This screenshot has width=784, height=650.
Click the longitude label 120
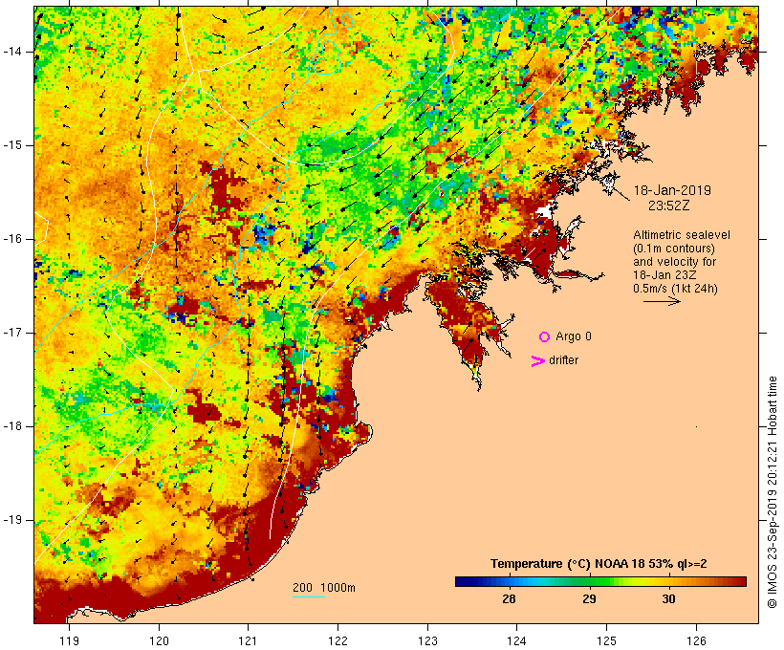click(159, 641)
